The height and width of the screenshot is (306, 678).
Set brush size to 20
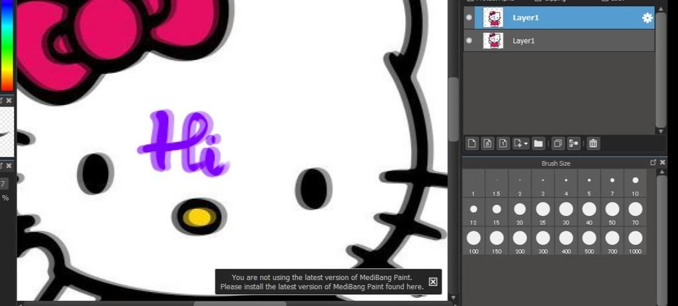click(520, 212)
